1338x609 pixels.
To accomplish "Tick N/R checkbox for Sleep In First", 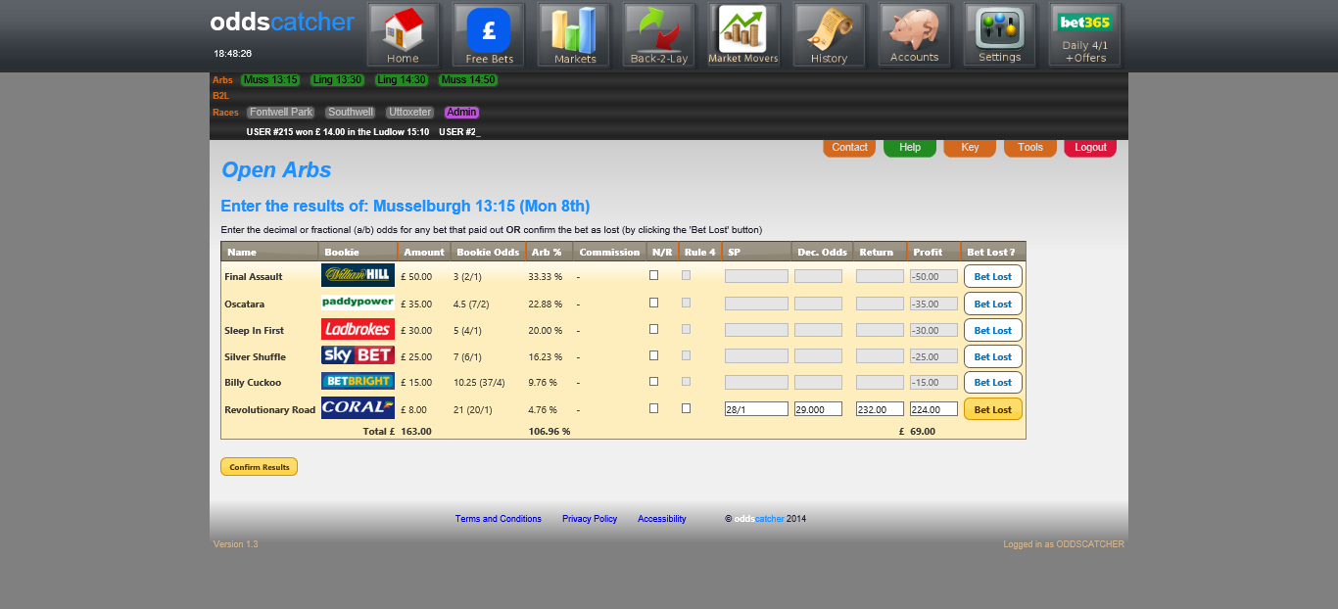I will [x=654, y=329].
